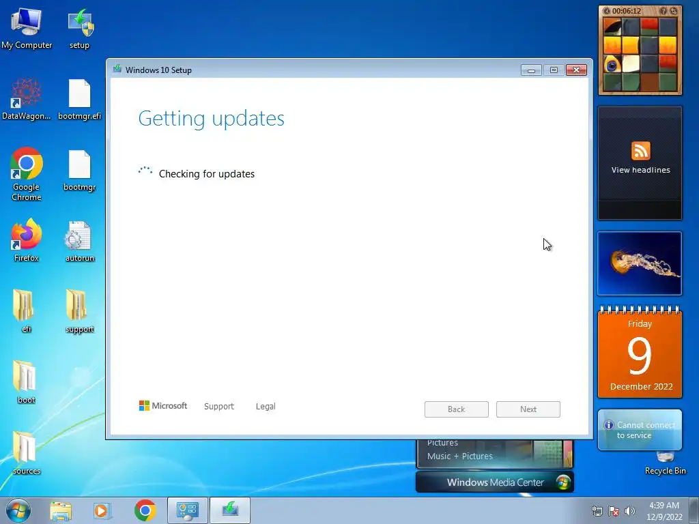Click the taskbar clock showing 4:39 AM
Viewport: 699px width, 524px height.
[664, 511]
